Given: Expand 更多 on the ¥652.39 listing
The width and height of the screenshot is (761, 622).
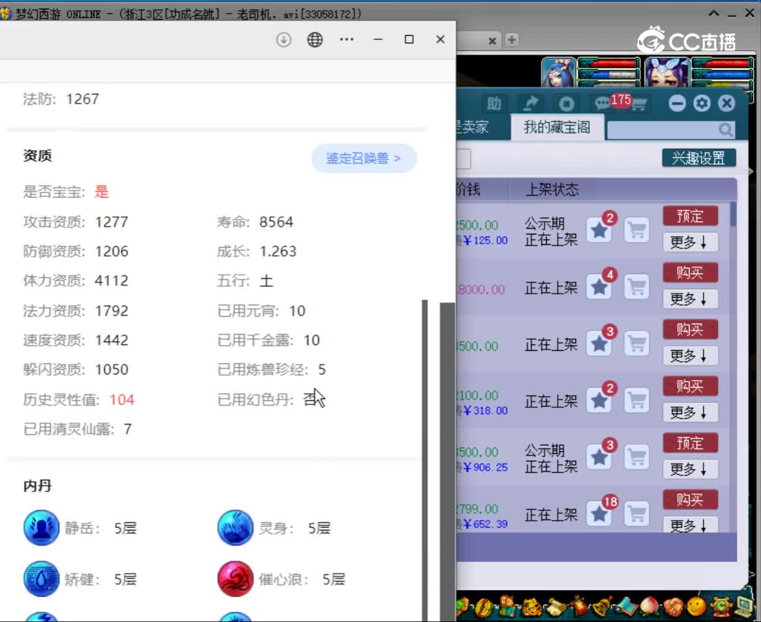Looking at the screenshot, I should [690, 525].
